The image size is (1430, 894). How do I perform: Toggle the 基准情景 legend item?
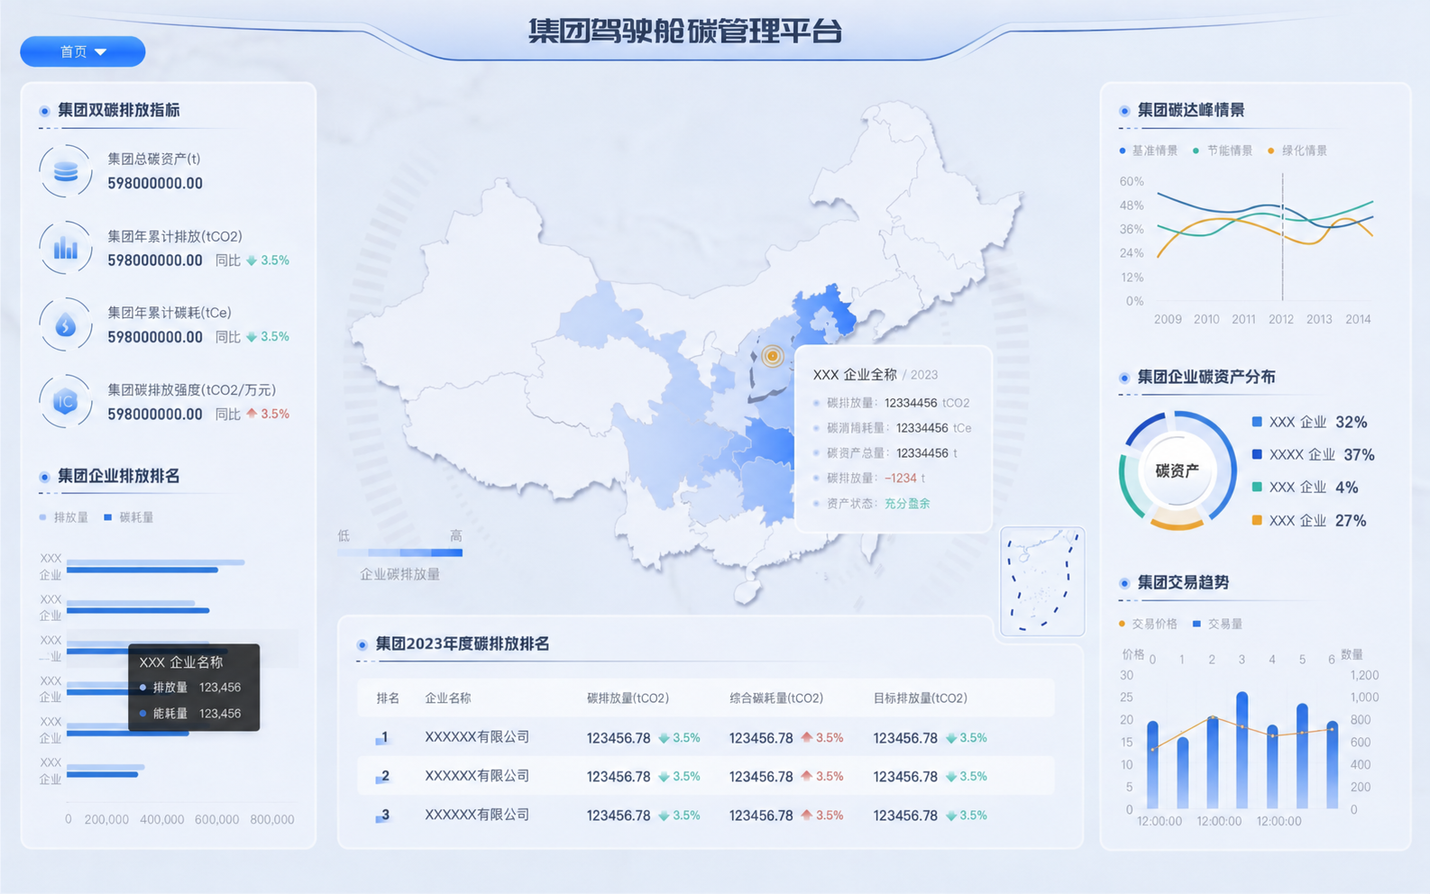(1149, 151)
